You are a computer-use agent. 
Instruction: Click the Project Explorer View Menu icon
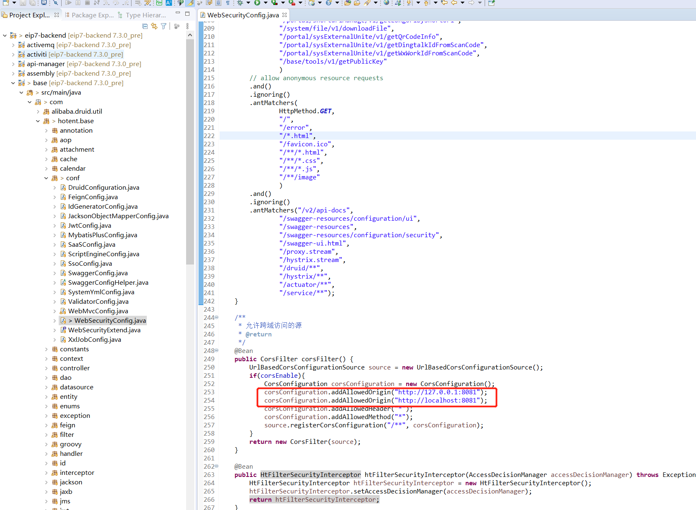point(187,26)
